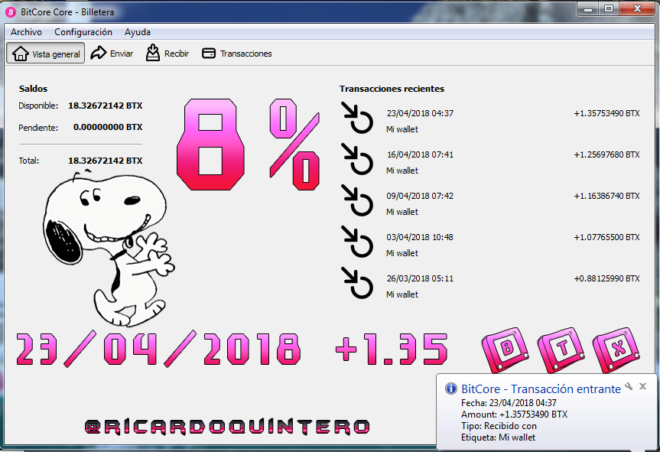Open the Configuración menu
This screenshot has width=660, height=452.
83,32
